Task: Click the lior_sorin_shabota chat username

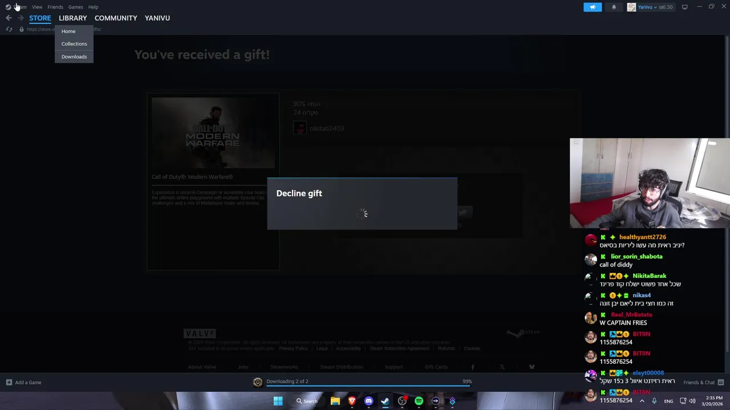Action: tap(636, 257)
